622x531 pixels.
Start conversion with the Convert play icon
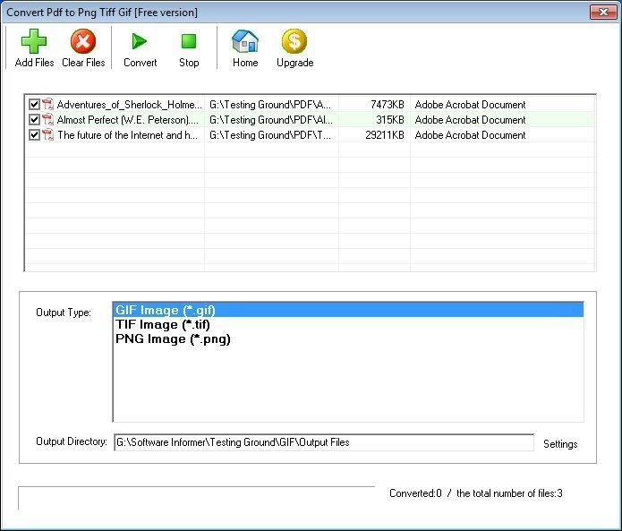tap(140, 42)
